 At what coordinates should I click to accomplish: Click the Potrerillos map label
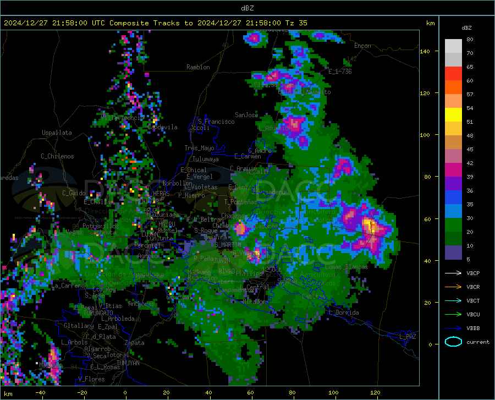101,226
